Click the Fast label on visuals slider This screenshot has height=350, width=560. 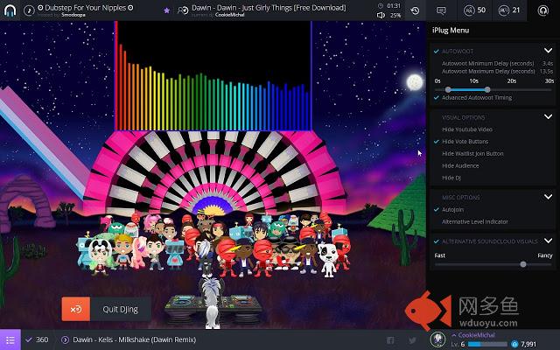pyautogui.click(x=440, y=255)
